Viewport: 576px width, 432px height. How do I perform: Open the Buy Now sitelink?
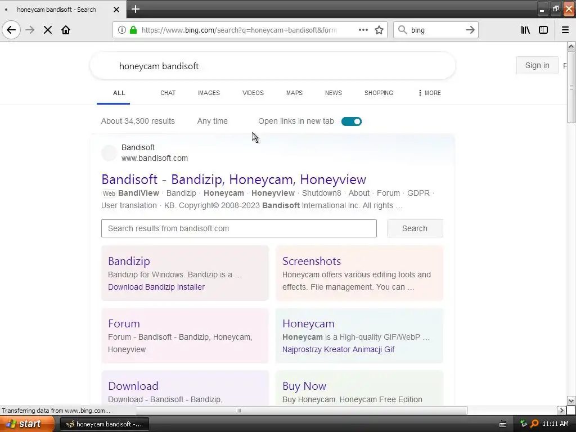point(304,386)
